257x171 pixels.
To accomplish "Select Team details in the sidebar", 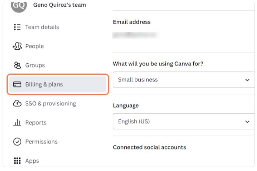I will [42, 27].
